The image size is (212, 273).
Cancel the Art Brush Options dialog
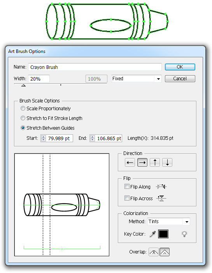[x=180, y=79]
